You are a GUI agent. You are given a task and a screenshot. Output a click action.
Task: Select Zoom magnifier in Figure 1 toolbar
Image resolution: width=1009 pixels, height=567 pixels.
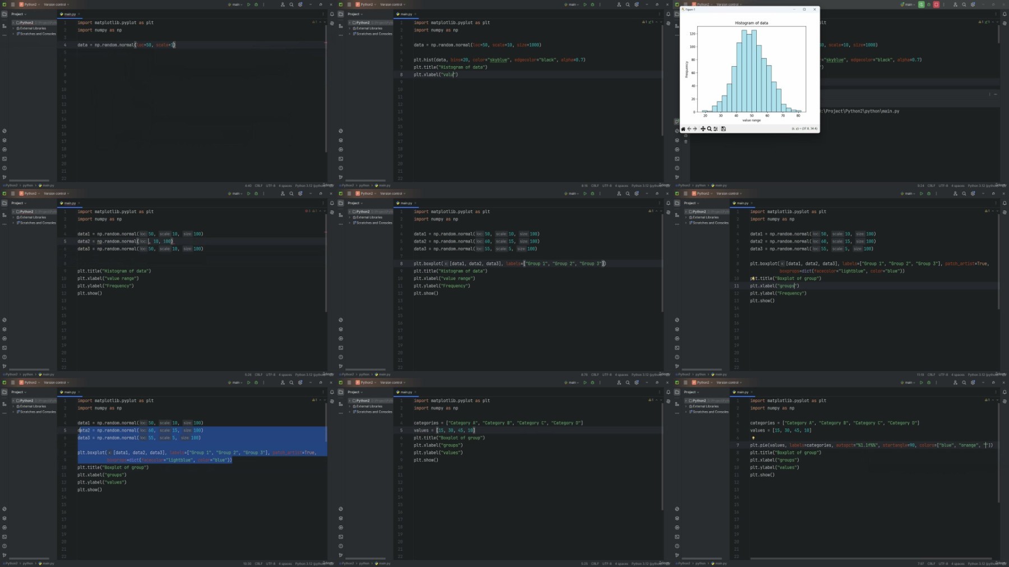tap(709, 129)
